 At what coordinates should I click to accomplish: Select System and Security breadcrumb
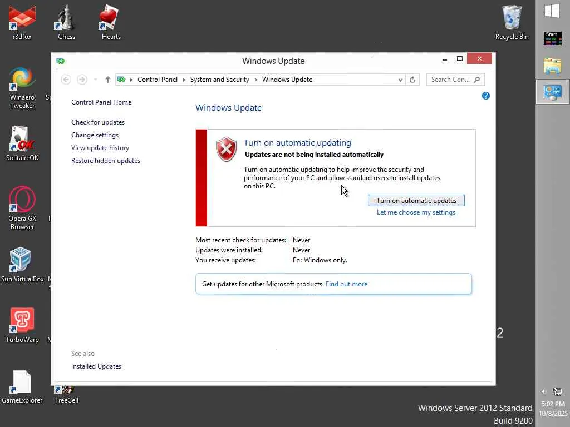(219, 80)
